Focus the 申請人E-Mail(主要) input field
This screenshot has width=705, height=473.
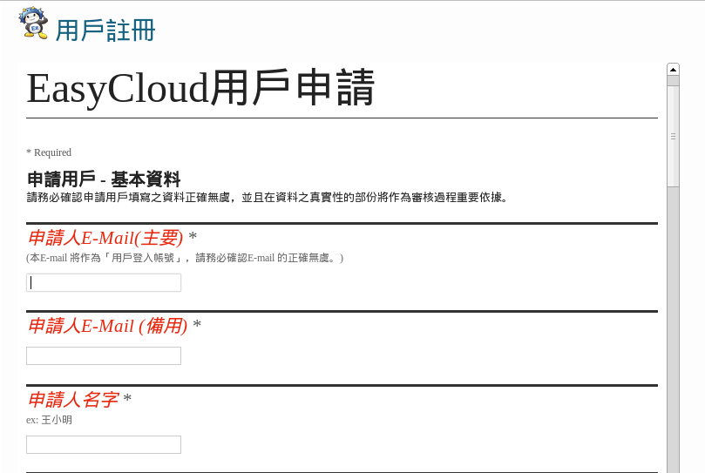pyautogui.click(x=104, y=283)
